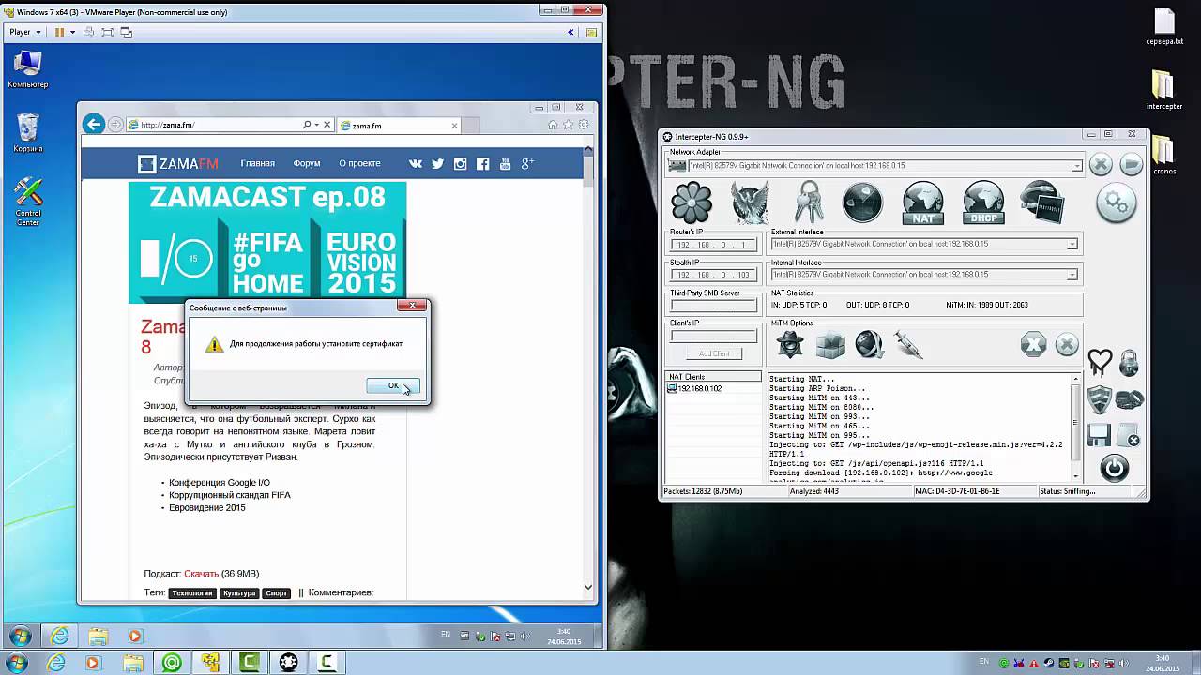Open the Twitter icon on zama.fm
This screenshot has width=1201, height=675.
pyautogui.click(x=437, y=163)
